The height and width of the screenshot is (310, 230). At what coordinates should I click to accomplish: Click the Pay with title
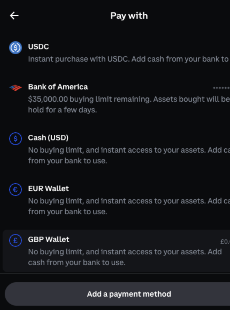tap(129, 16)
